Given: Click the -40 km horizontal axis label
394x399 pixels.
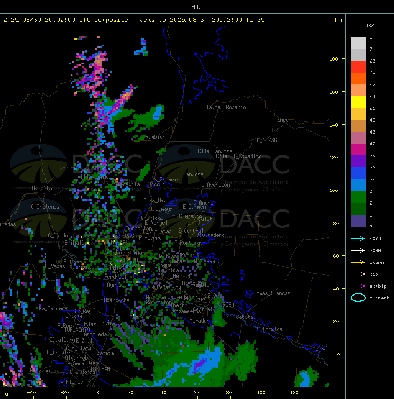Looking at the screenshot, I should tap(32, 393).
